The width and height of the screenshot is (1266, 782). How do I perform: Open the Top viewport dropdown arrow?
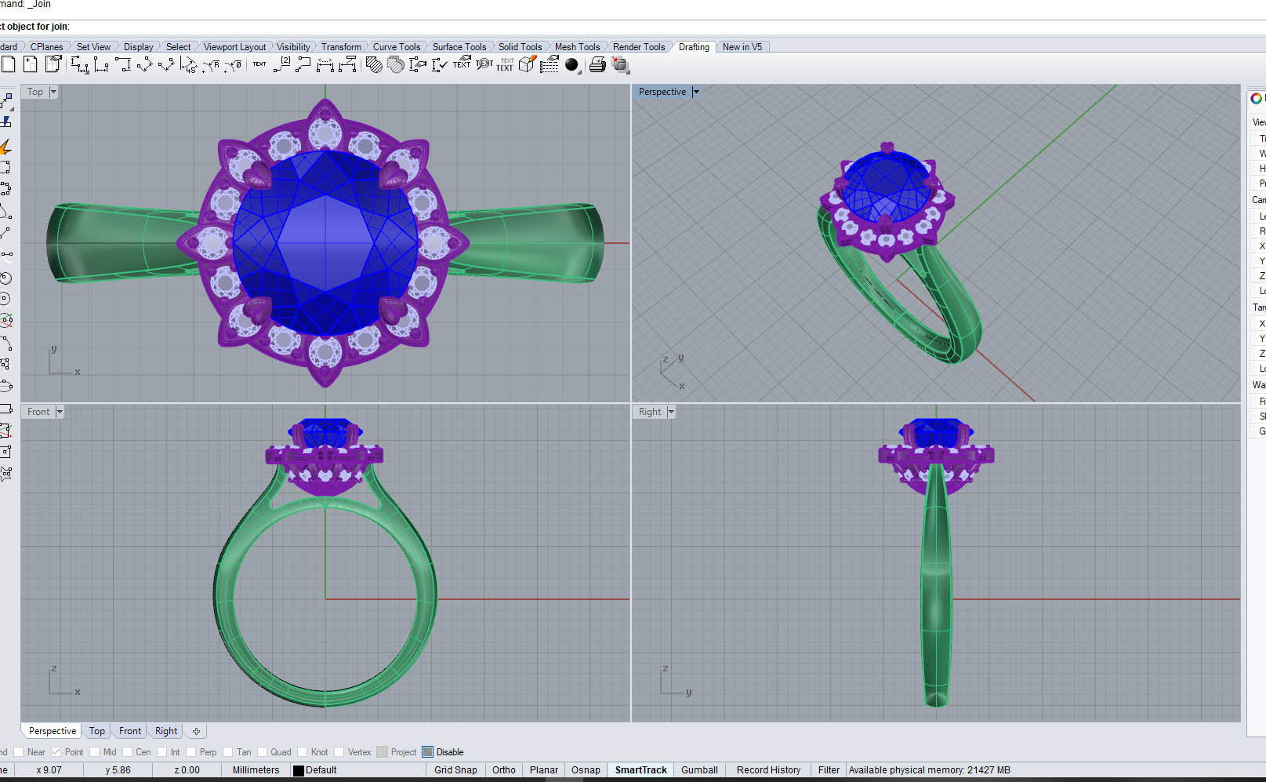[53, 92]
